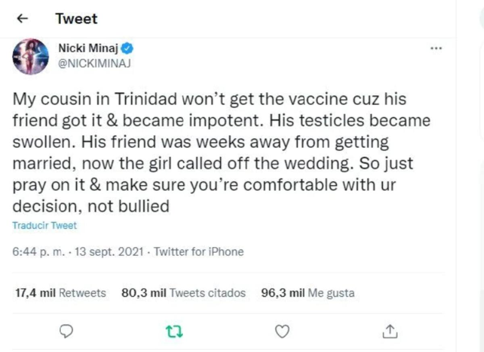Click the tweet body text
Image resolution: width=484 pixels, height=352 pixels.
pyautogui.click(x=221, y=153)
